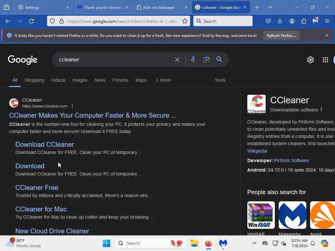This screenshot has height=251, width=335.
Task: Click the Google search box with ccleaner
Action: coord(115,59)
